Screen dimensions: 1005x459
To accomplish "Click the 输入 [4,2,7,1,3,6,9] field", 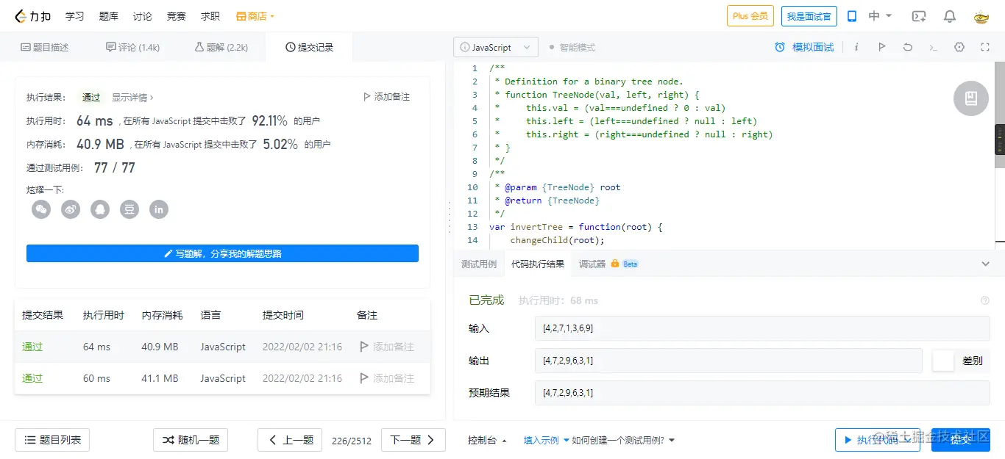I will point(762,328).
